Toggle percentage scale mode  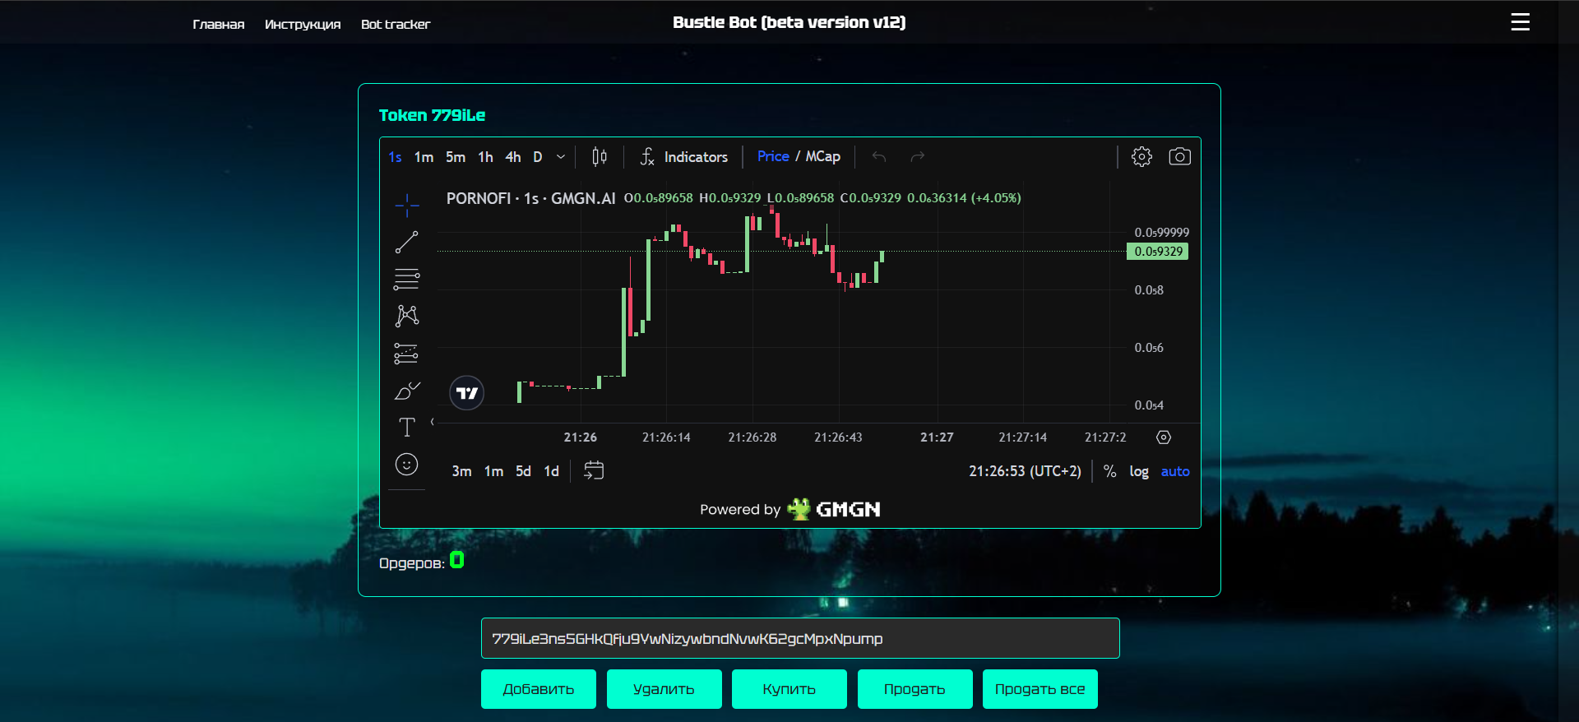1109,471
